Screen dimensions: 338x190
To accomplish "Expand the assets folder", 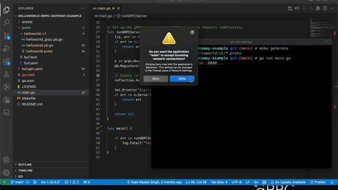I will coord(27,22).
